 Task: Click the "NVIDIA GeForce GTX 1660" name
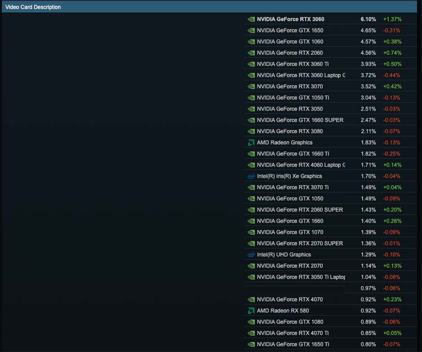tap(290, 221)
